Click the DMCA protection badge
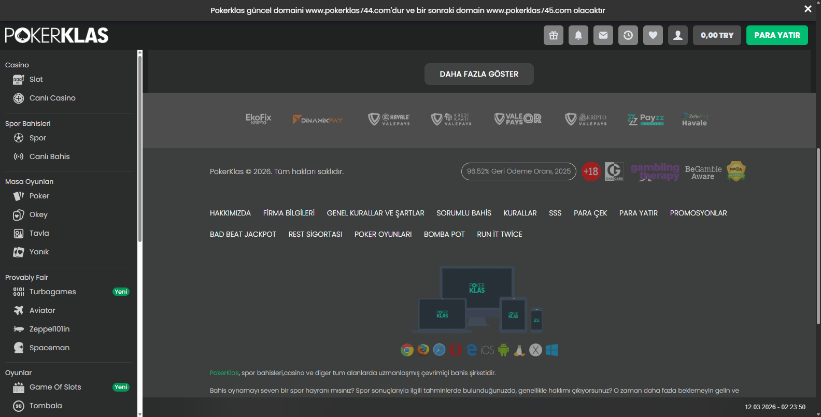 (x=736, y=171)
